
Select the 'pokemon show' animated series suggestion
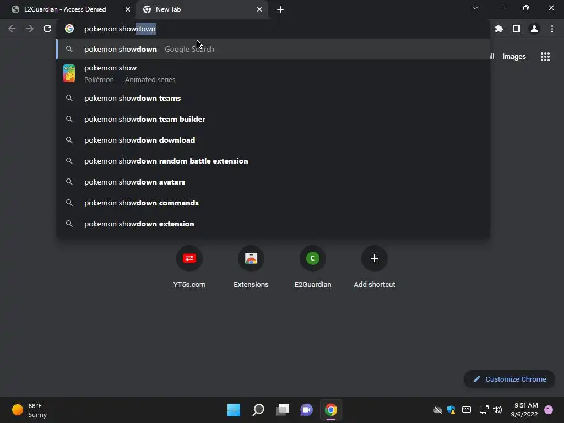click(x=273, y=73)
